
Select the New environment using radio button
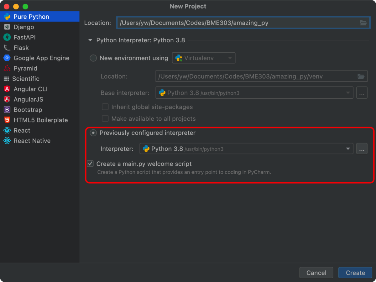[93, 58]
